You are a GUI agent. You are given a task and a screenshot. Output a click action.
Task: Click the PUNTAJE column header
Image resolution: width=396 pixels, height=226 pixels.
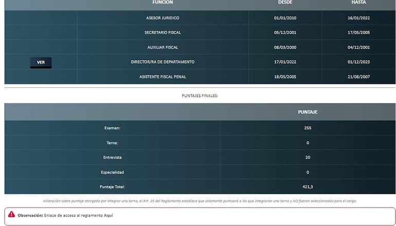coord(308,112)
